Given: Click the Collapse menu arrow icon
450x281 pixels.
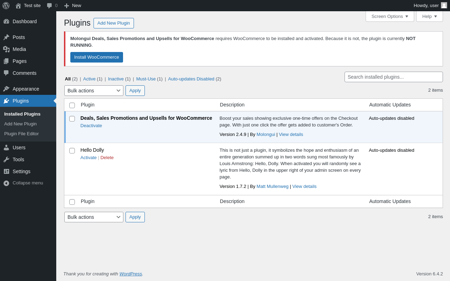Looking at the screenshot, I should click(6, 183).
